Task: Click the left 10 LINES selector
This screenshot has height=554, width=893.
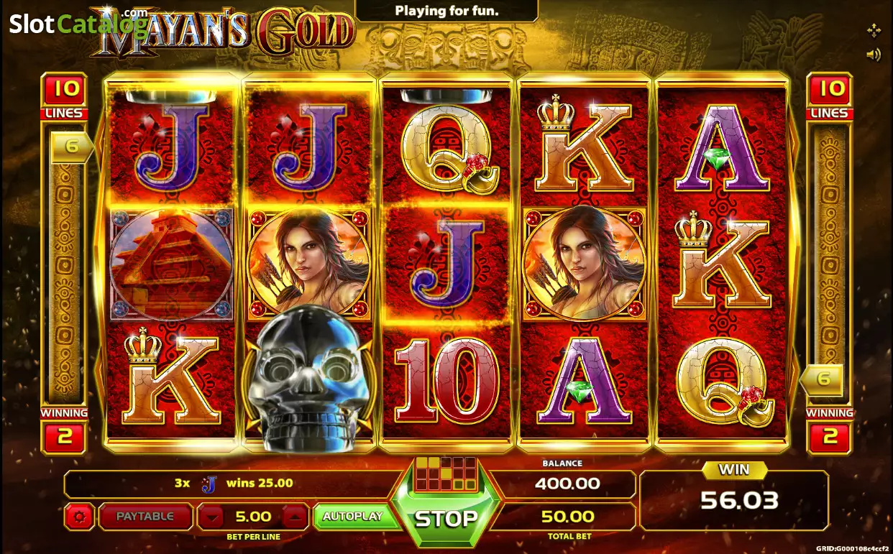Action: click(x=65, y=96)
